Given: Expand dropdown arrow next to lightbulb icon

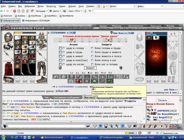Looking at the screenshot, I should click(x=107, y=6).
